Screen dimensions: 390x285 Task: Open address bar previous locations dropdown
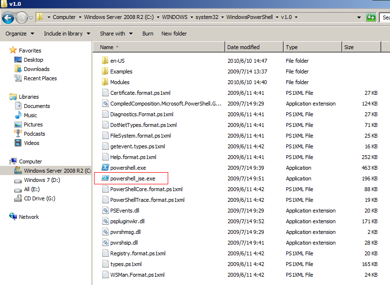(359, 18)
